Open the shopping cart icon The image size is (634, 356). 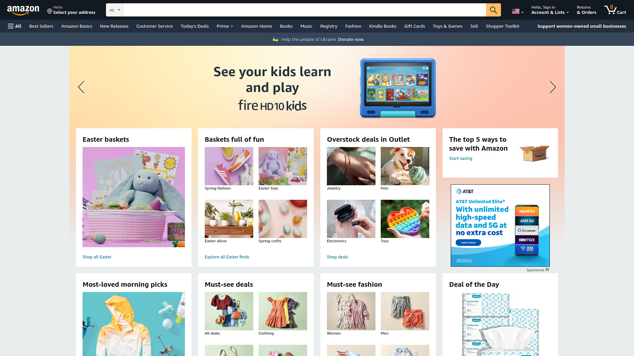coord(615,10)
